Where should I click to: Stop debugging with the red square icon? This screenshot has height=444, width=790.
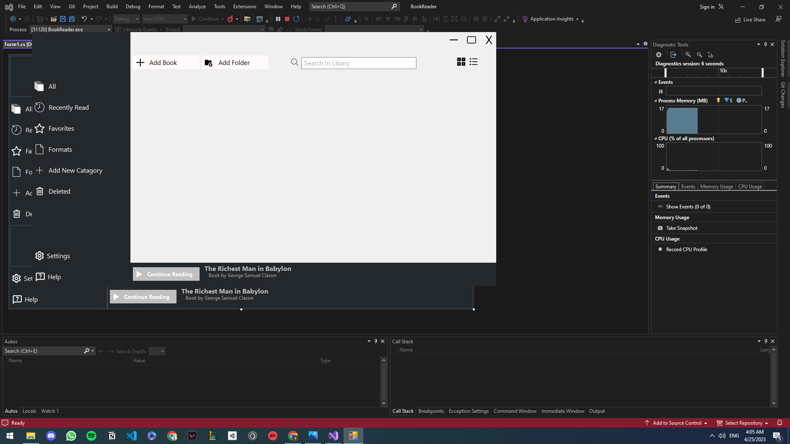[287, 19]
